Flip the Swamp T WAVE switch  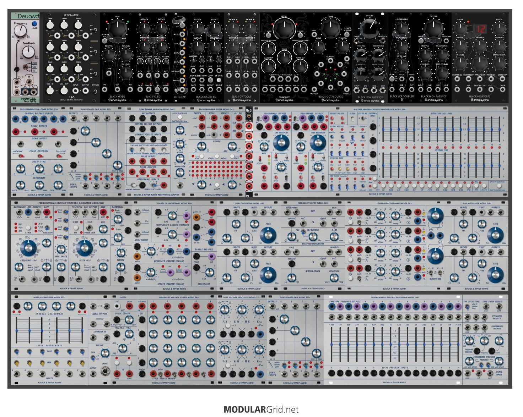(269, 35)
